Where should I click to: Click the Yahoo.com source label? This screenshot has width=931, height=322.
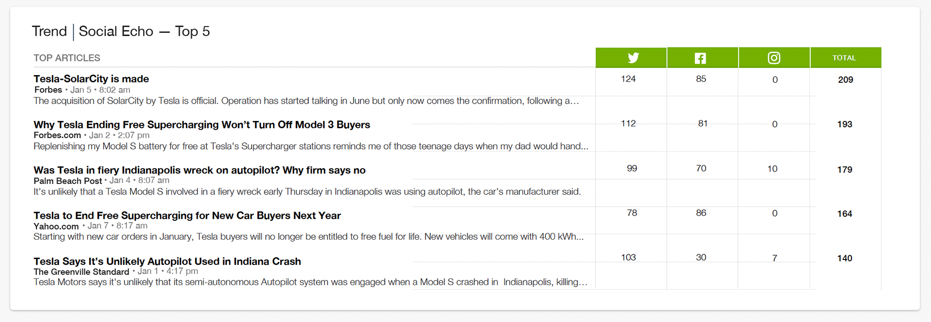coord(56,226)
